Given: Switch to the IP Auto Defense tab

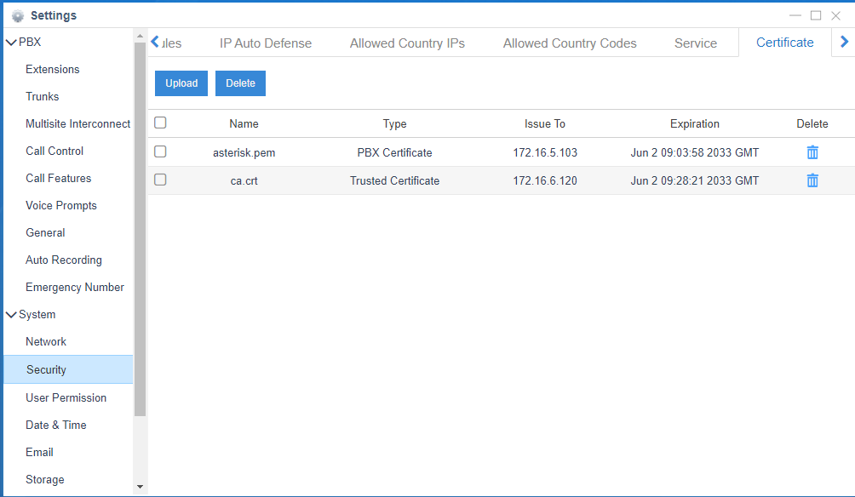Looking at the screenshot, I should coord(266,43).
